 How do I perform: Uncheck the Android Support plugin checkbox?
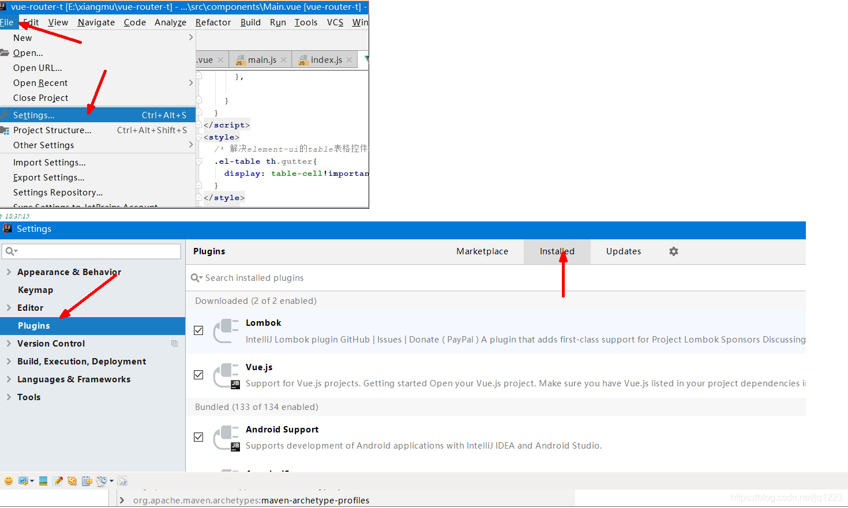click(x=198, y=437)
